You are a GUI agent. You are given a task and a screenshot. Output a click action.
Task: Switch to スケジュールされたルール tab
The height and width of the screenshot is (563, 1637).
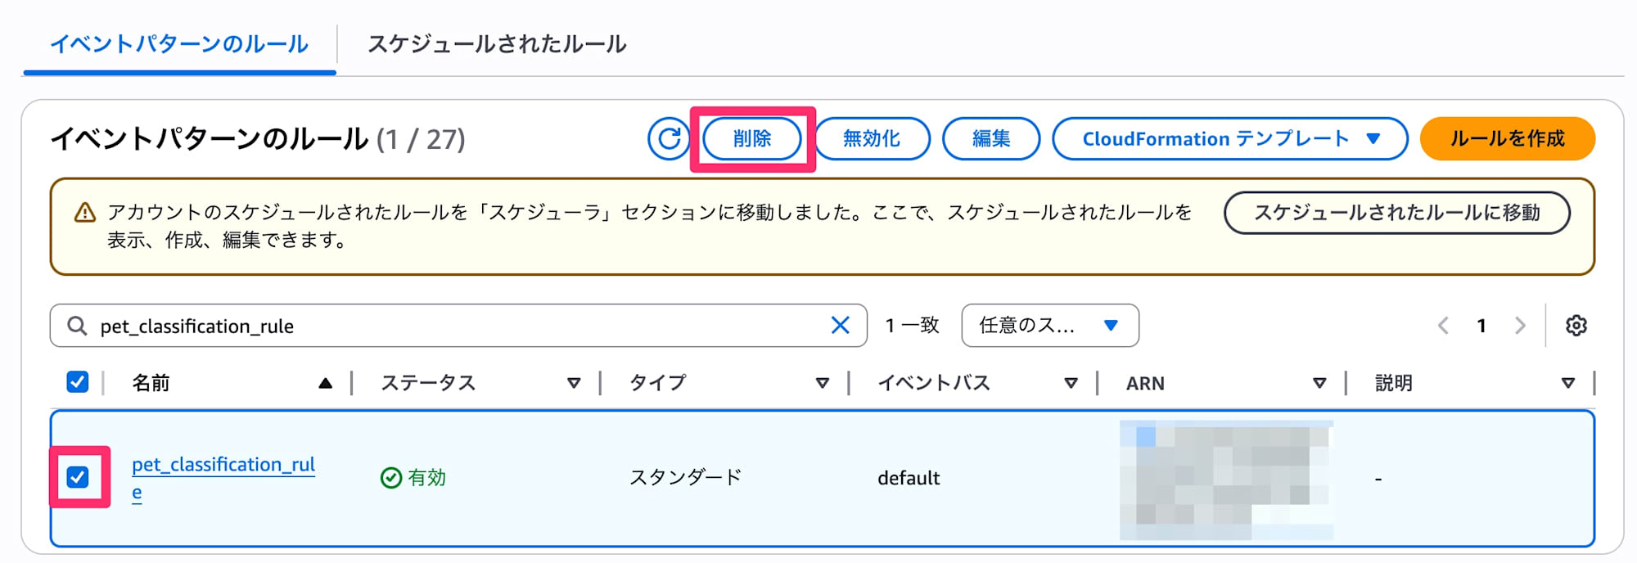tap(497, 44)
